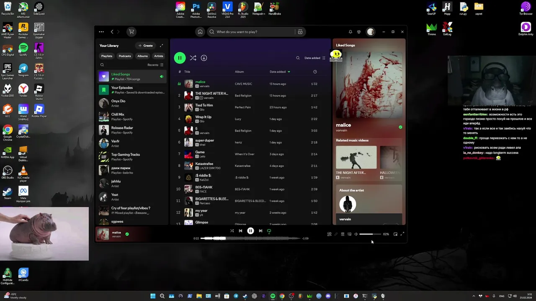Filter library by Playlists
Viewport: 536px width, 301px height.
click(107, 56)
